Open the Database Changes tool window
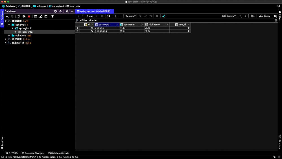 (x=33, y=153)
